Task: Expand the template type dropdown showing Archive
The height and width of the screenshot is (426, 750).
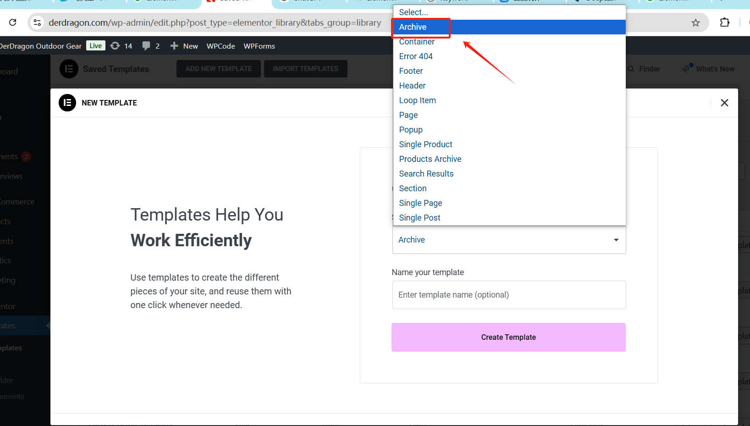Action: 509,240
